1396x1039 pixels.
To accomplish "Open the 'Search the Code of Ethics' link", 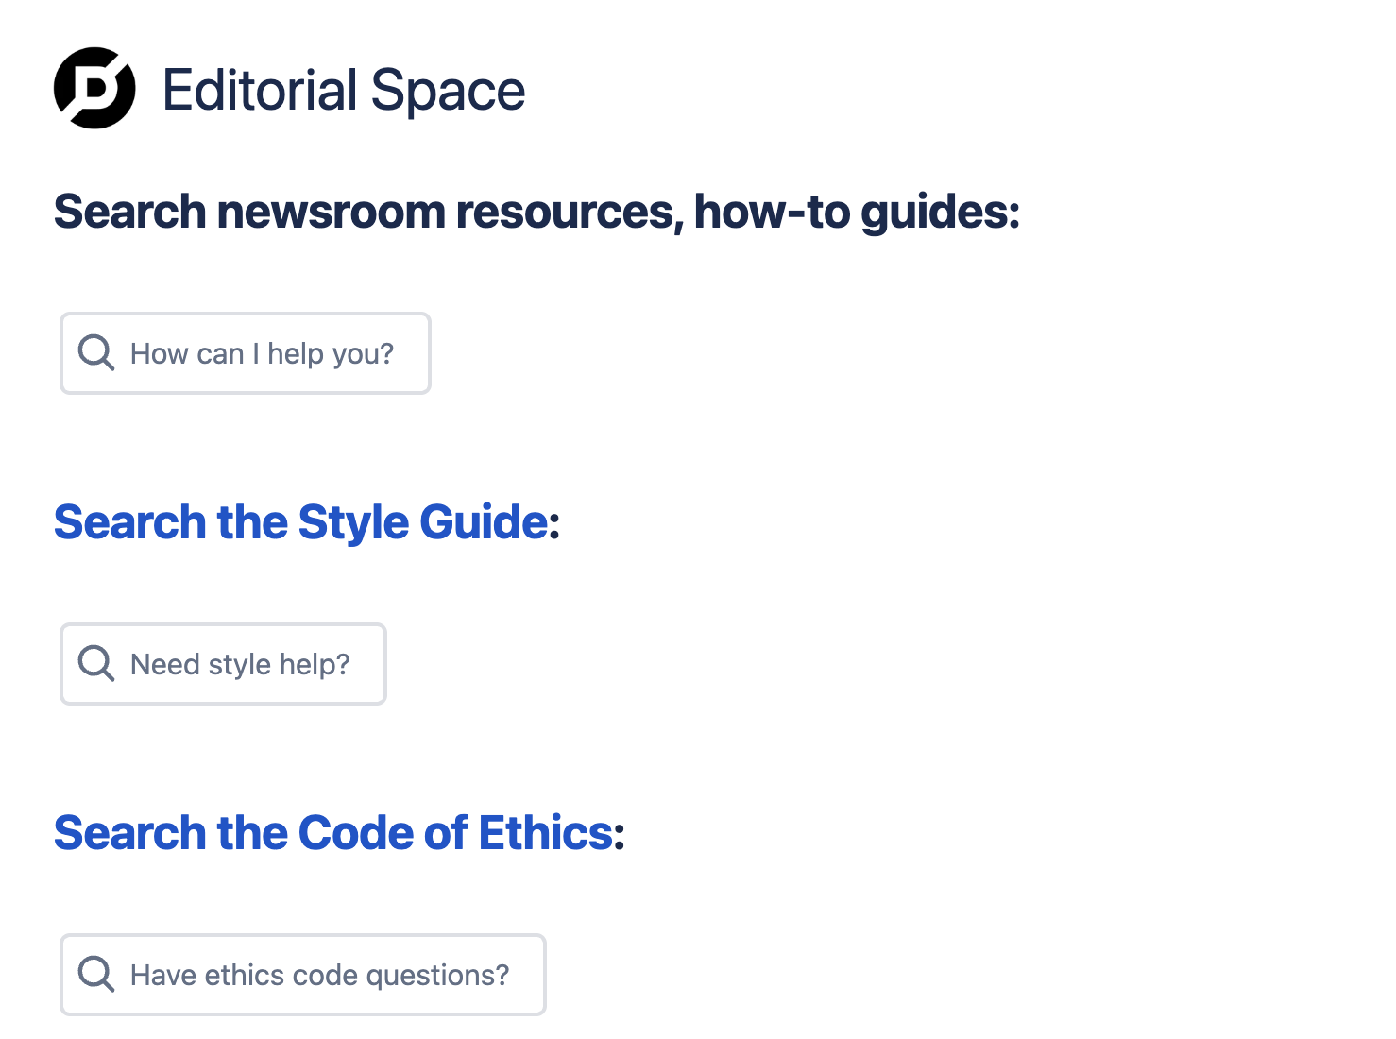I will pyautogui.click(x=333, y=832).
